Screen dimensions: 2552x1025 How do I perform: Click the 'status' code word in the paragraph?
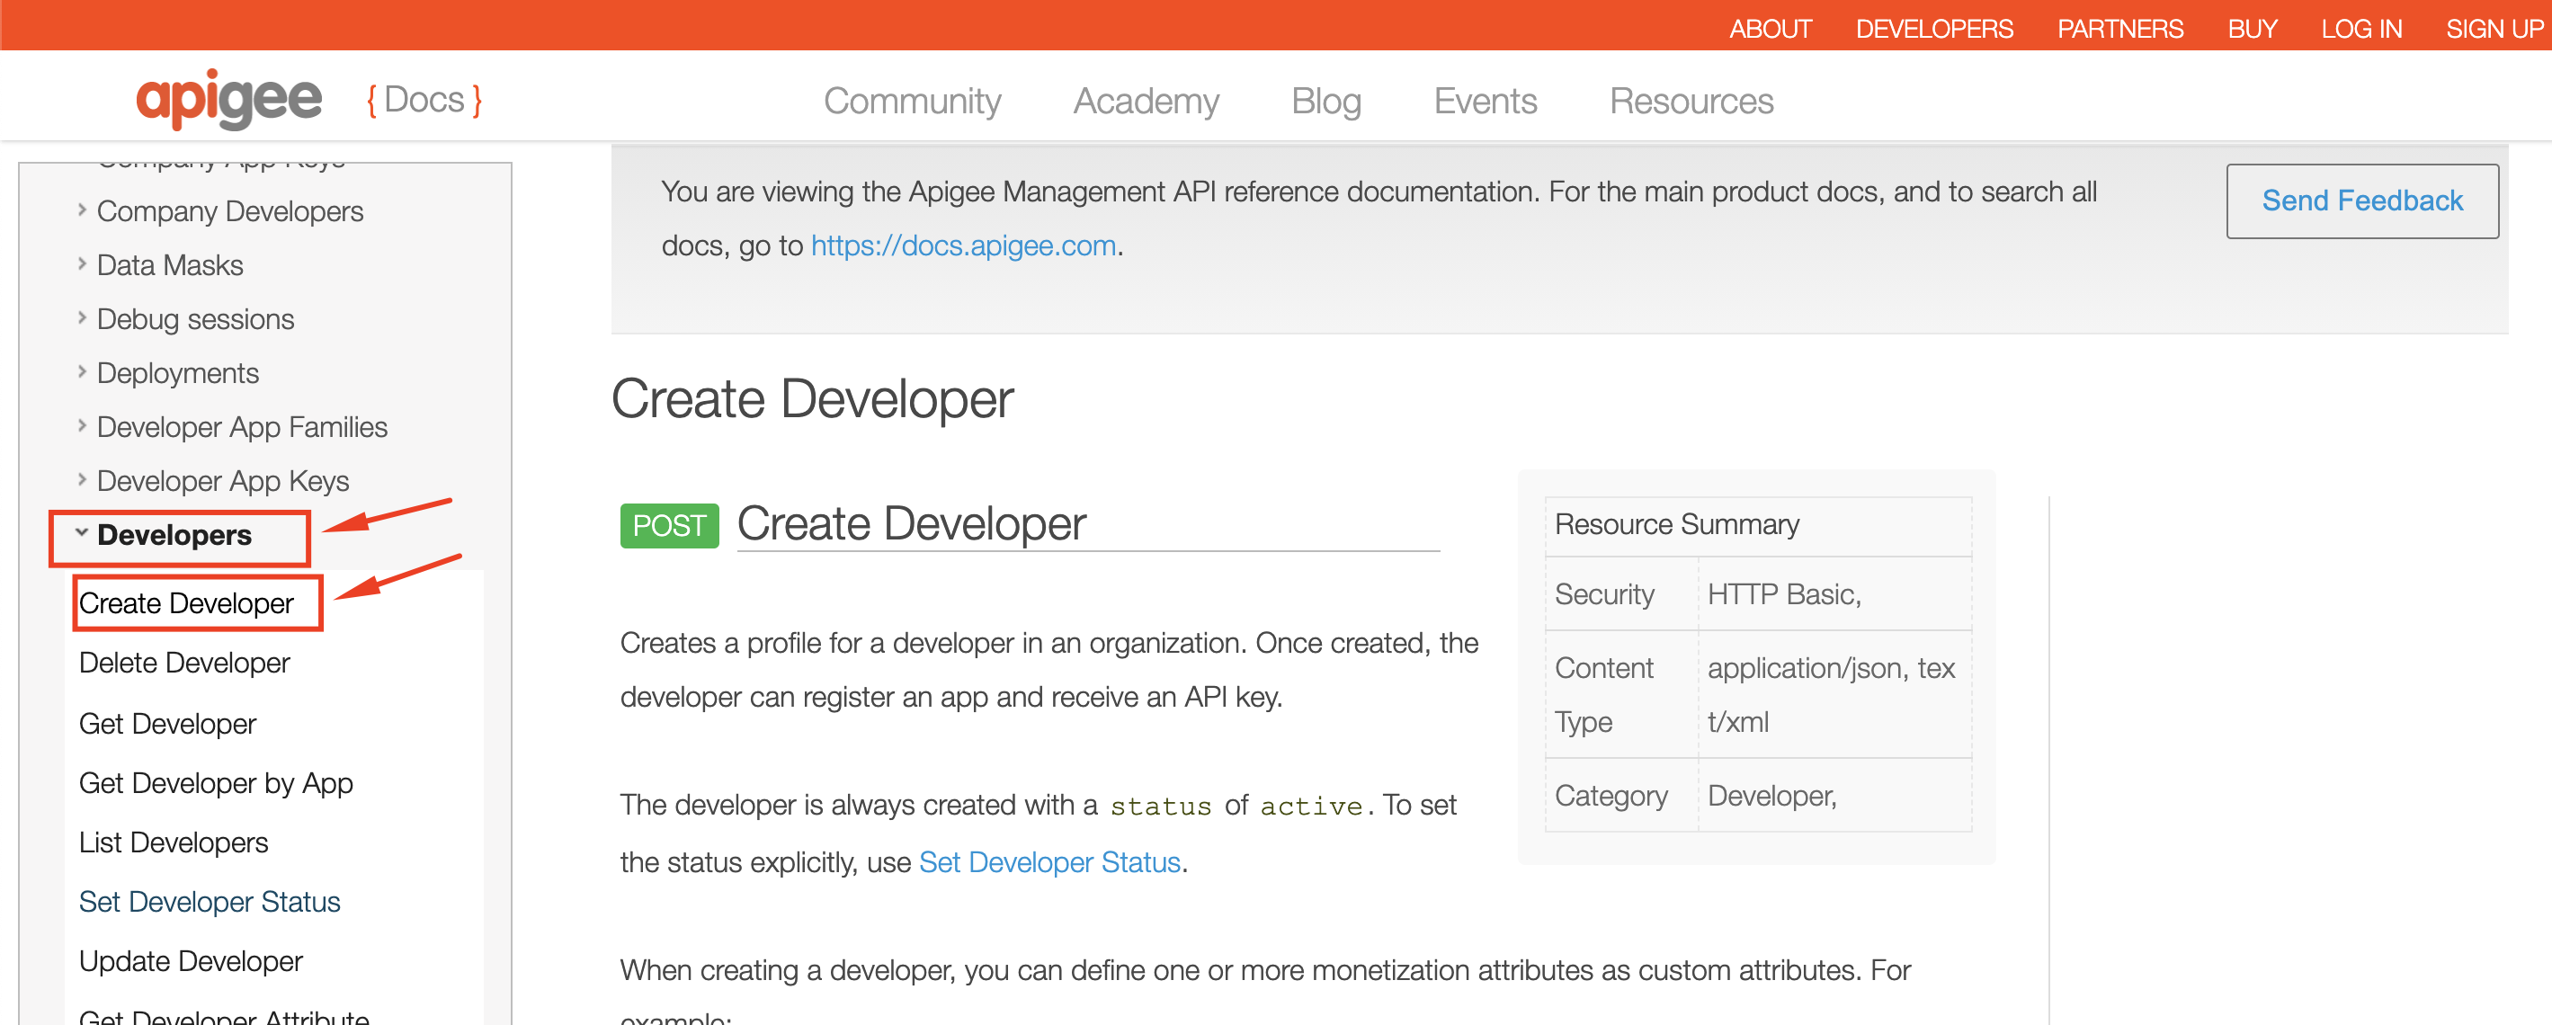click(1160, 807)
